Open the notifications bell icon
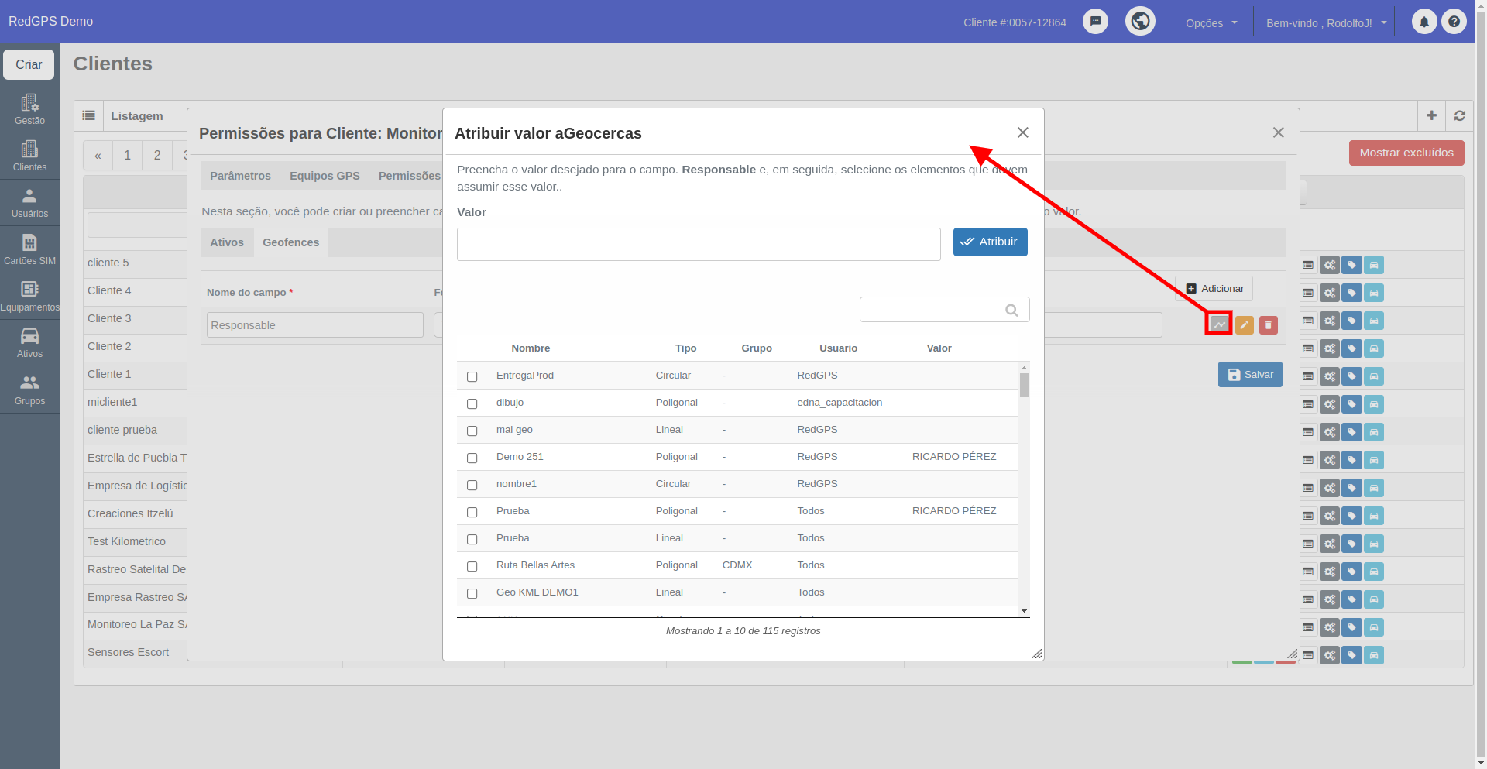Screen dimensions: 1487x769 point(1423,22)
